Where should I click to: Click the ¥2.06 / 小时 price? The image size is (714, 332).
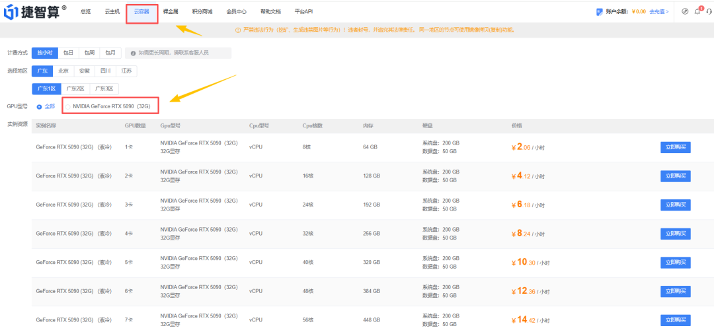528,147
